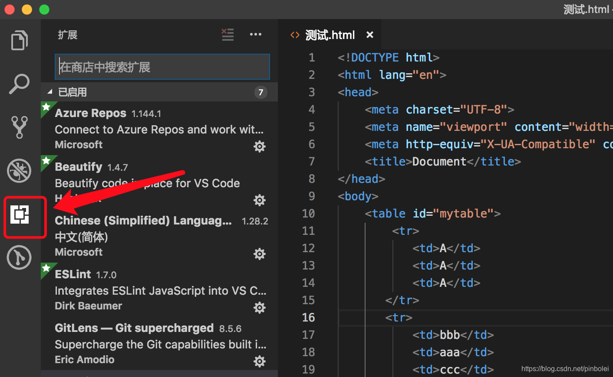Open the Source Control view
613x377 pixels.
(x=20, y=127)
